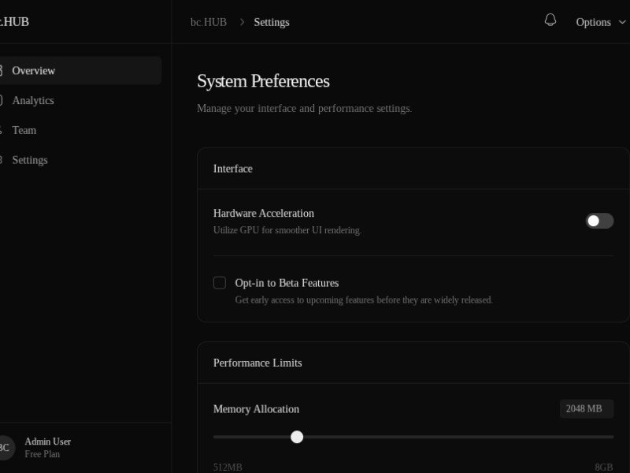Click the Overview icon in sidebar

[x=2, y=70]
